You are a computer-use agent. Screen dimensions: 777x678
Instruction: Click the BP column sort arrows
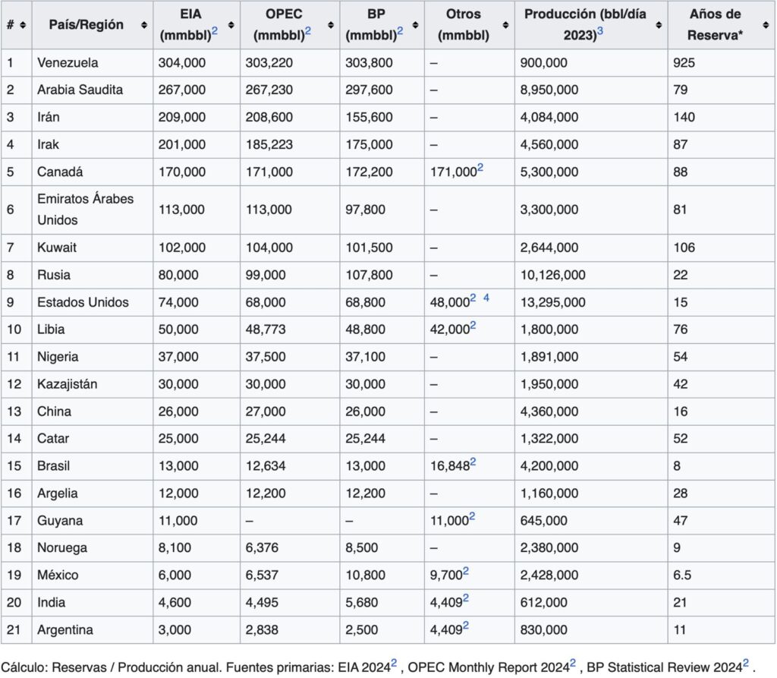416,25
